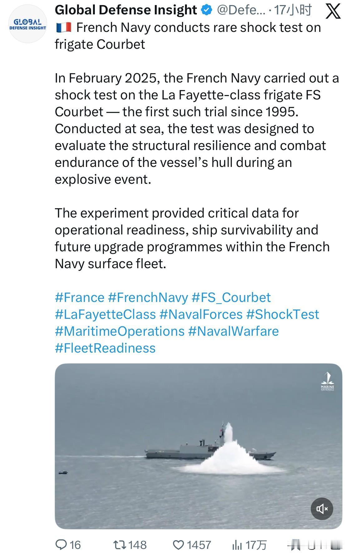Open replies via the comment bubble icon

(x=61, y=545)
